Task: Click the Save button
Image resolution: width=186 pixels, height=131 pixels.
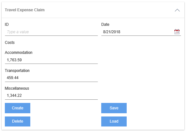Action: tap(114, 108)
